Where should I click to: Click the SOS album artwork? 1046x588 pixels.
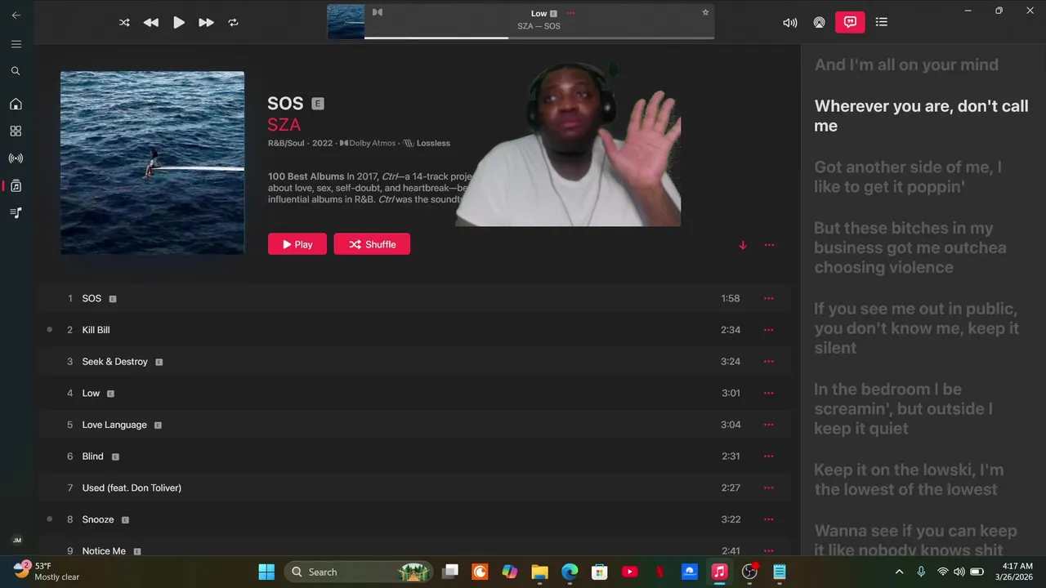pyautogui.click(x=152, y=163)
